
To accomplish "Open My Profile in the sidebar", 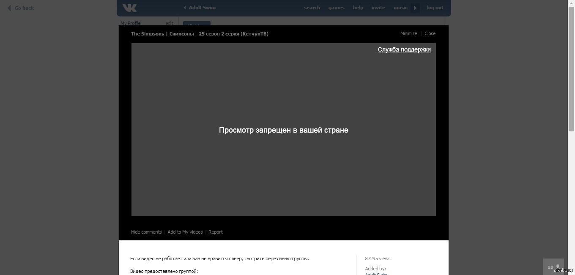I will (131, 23).
